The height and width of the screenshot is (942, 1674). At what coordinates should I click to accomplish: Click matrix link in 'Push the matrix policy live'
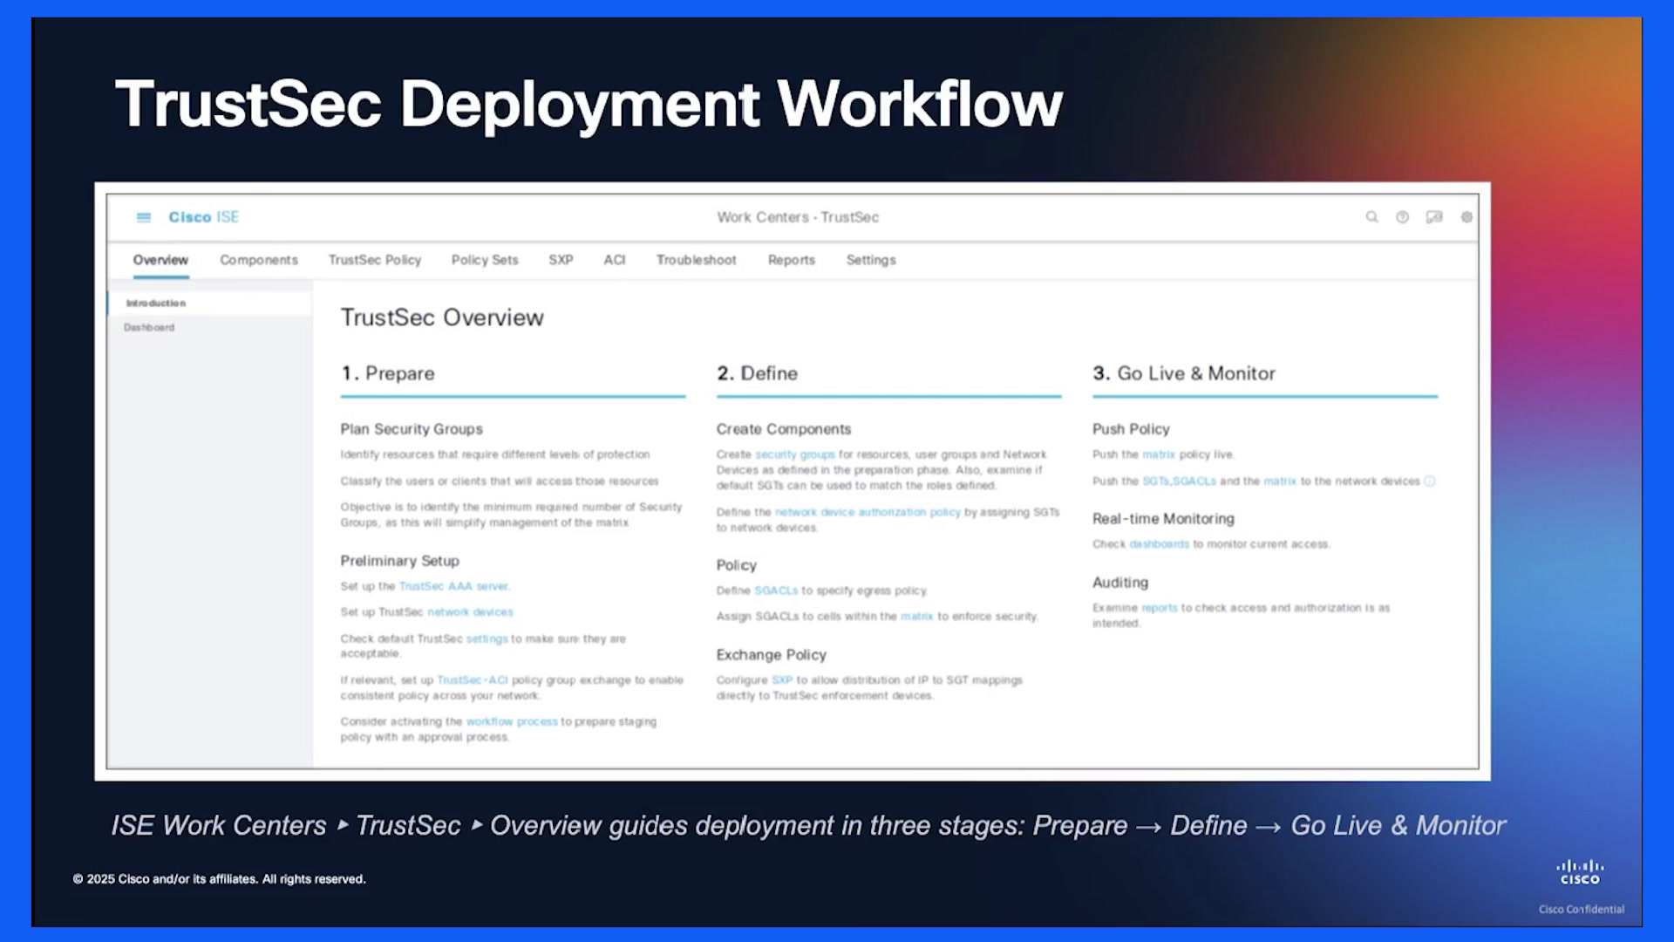1159,455
